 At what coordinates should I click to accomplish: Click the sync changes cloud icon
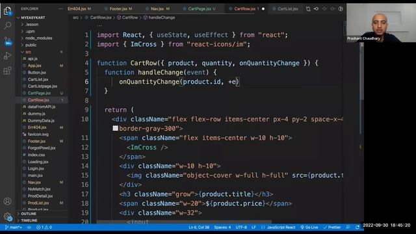[29, 227]
